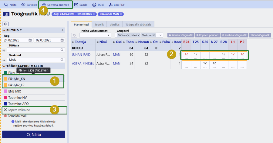Click the Salvesta cloud upload icon
Screen dimensions: 273x143
tap(23, 5)
